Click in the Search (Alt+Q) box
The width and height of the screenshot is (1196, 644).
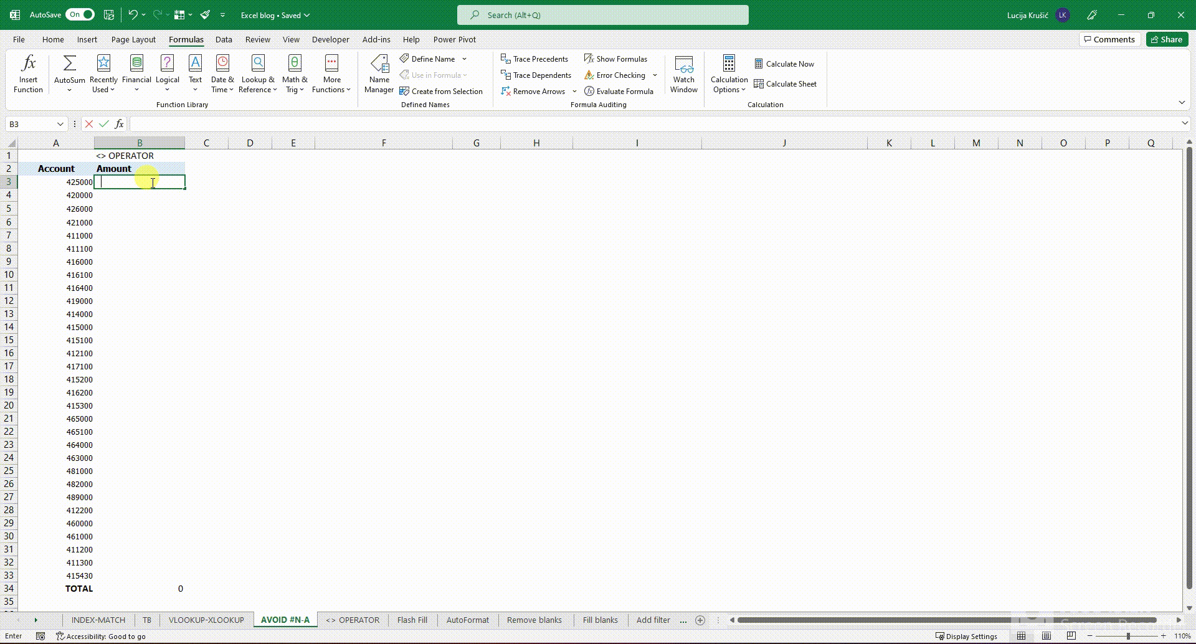tap(602, 15)
